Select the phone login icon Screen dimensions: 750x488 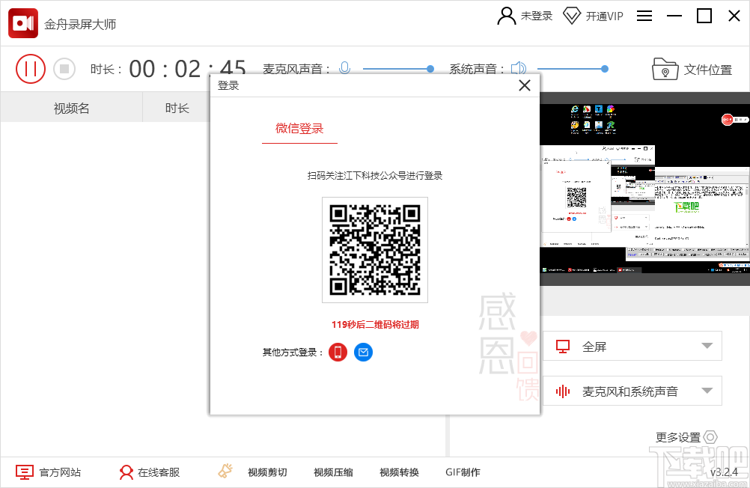pos(338,352)
